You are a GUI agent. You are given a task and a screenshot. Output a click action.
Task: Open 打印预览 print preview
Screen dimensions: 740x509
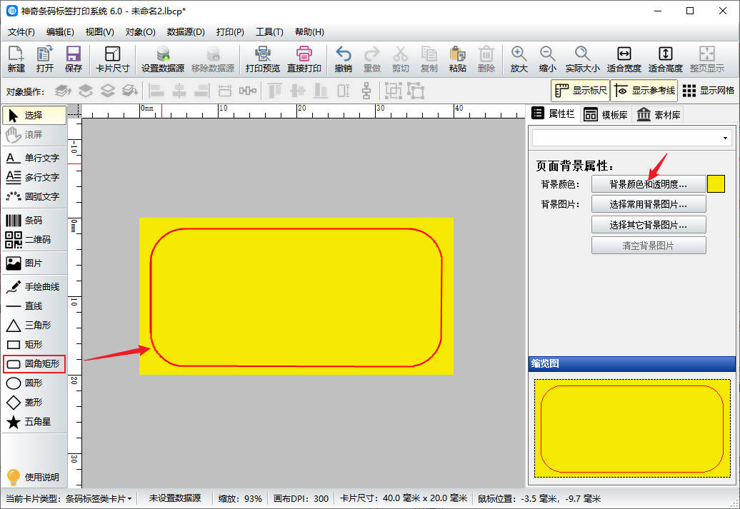coord(262,59)
